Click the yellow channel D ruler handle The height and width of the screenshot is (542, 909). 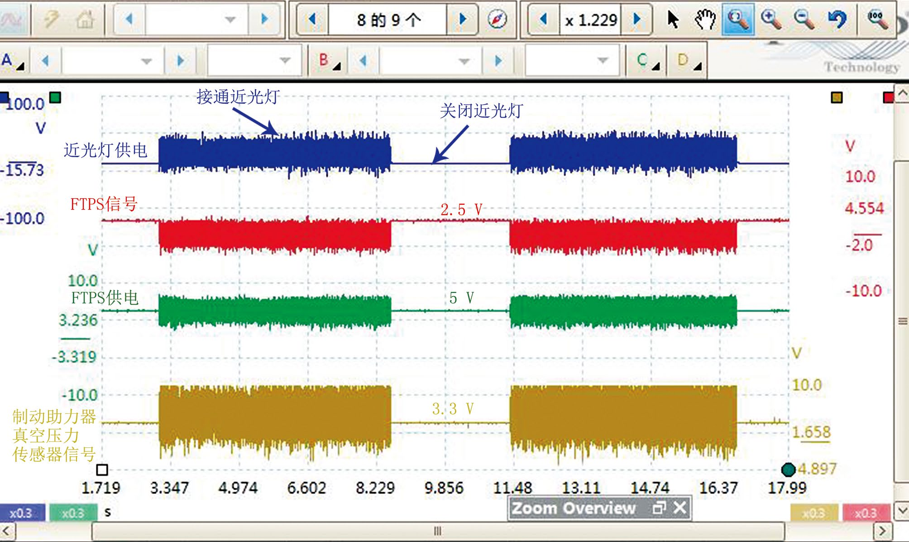tap(837, 97)
